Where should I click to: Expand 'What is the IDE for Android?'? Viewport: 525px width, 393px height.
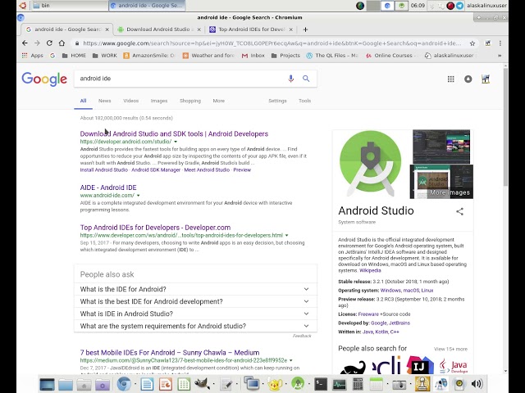tap(195, 289)
